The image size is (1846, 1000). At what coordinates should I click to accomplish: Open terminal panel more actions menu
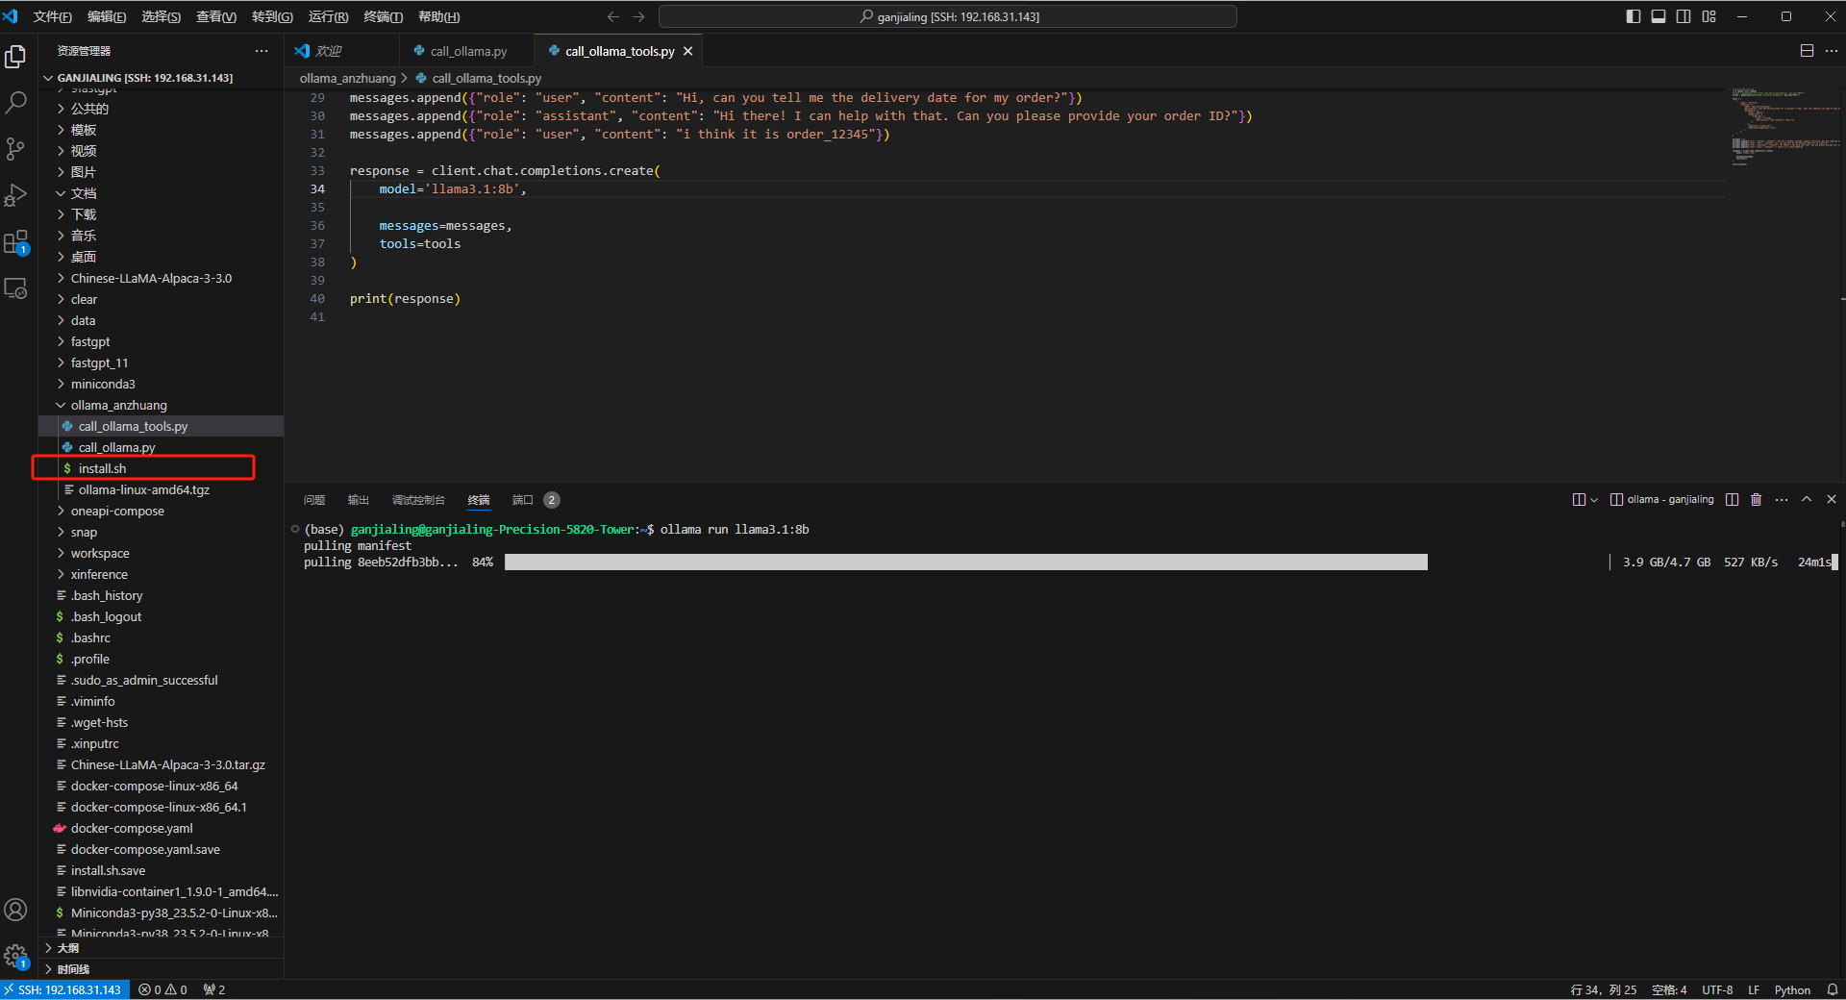click(x=1782, y=499)
